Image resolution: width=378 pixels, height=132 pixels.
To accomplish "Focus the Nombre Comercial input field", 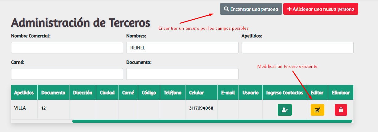I will pyautogui.click(x=67, y=48).
